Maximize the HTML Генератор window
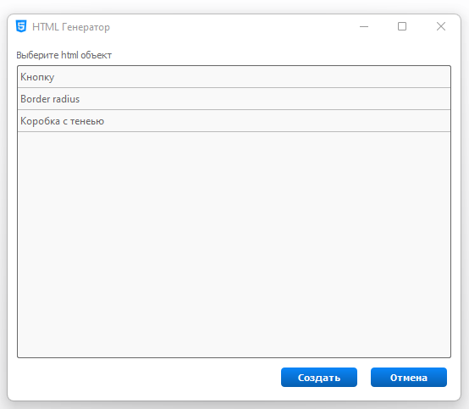The width and height of the screenshot is (469, 409). 402,26
